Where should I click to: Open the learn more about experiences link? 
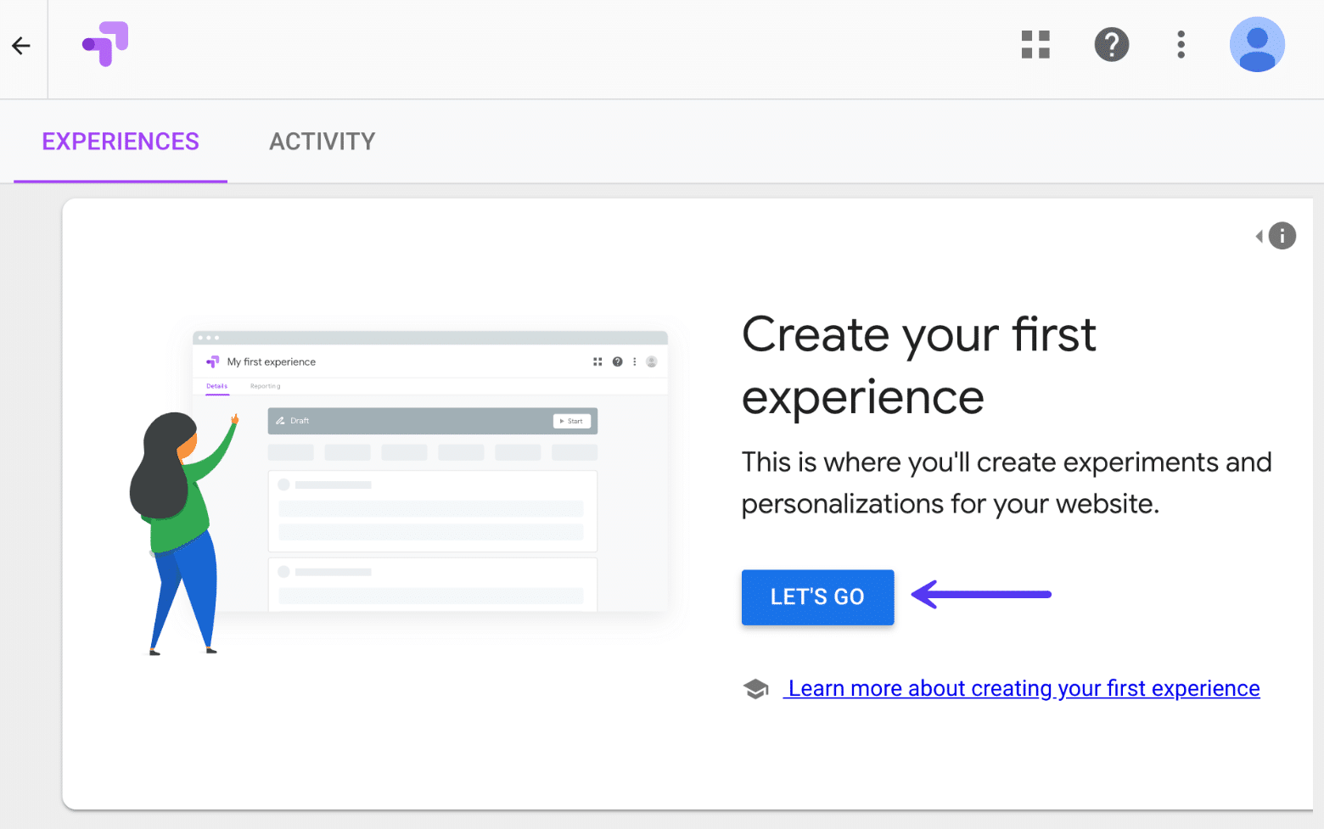(x=1022, y=688)
